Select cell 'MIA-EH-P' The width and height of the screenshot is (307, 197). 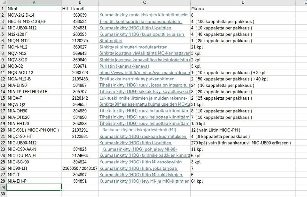coord(34,181)
